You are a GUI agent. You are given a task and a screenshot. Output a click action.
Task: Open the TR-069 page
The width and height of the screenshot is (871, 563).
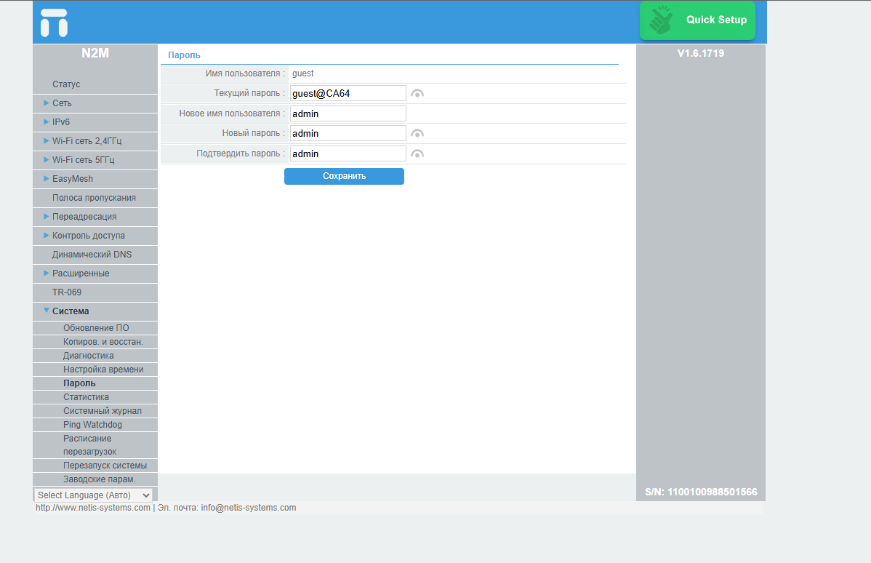[x=67, y=292]
